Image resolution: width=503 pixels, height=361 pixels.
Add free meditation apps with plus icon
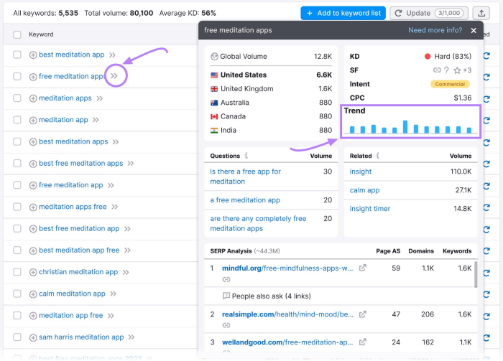(x=33, y=77)
